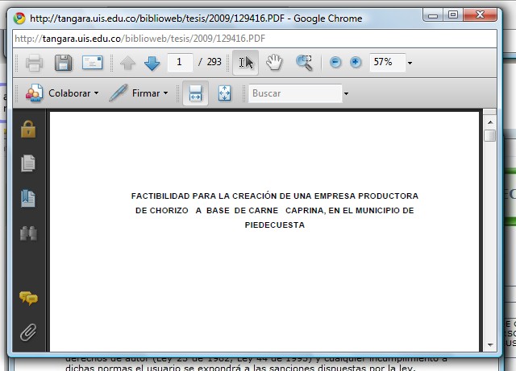
Task: Go to next page with the blue down arrow
Action: [x=152, y=63]
